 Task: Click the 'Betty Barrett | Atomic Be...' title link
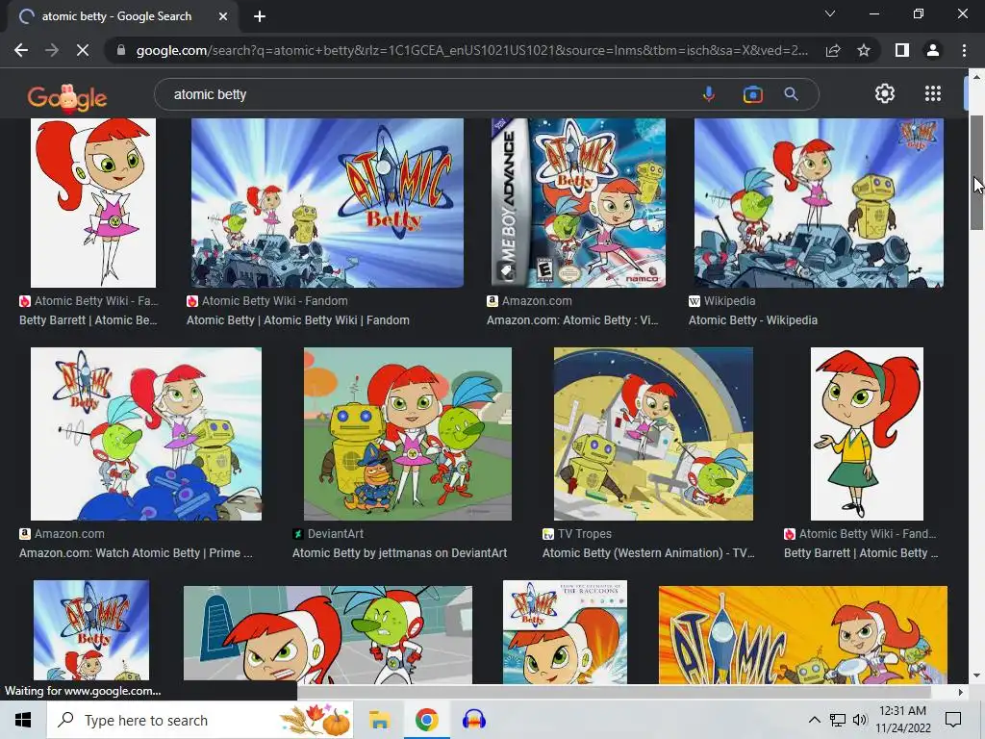click(x=88, y=319)
